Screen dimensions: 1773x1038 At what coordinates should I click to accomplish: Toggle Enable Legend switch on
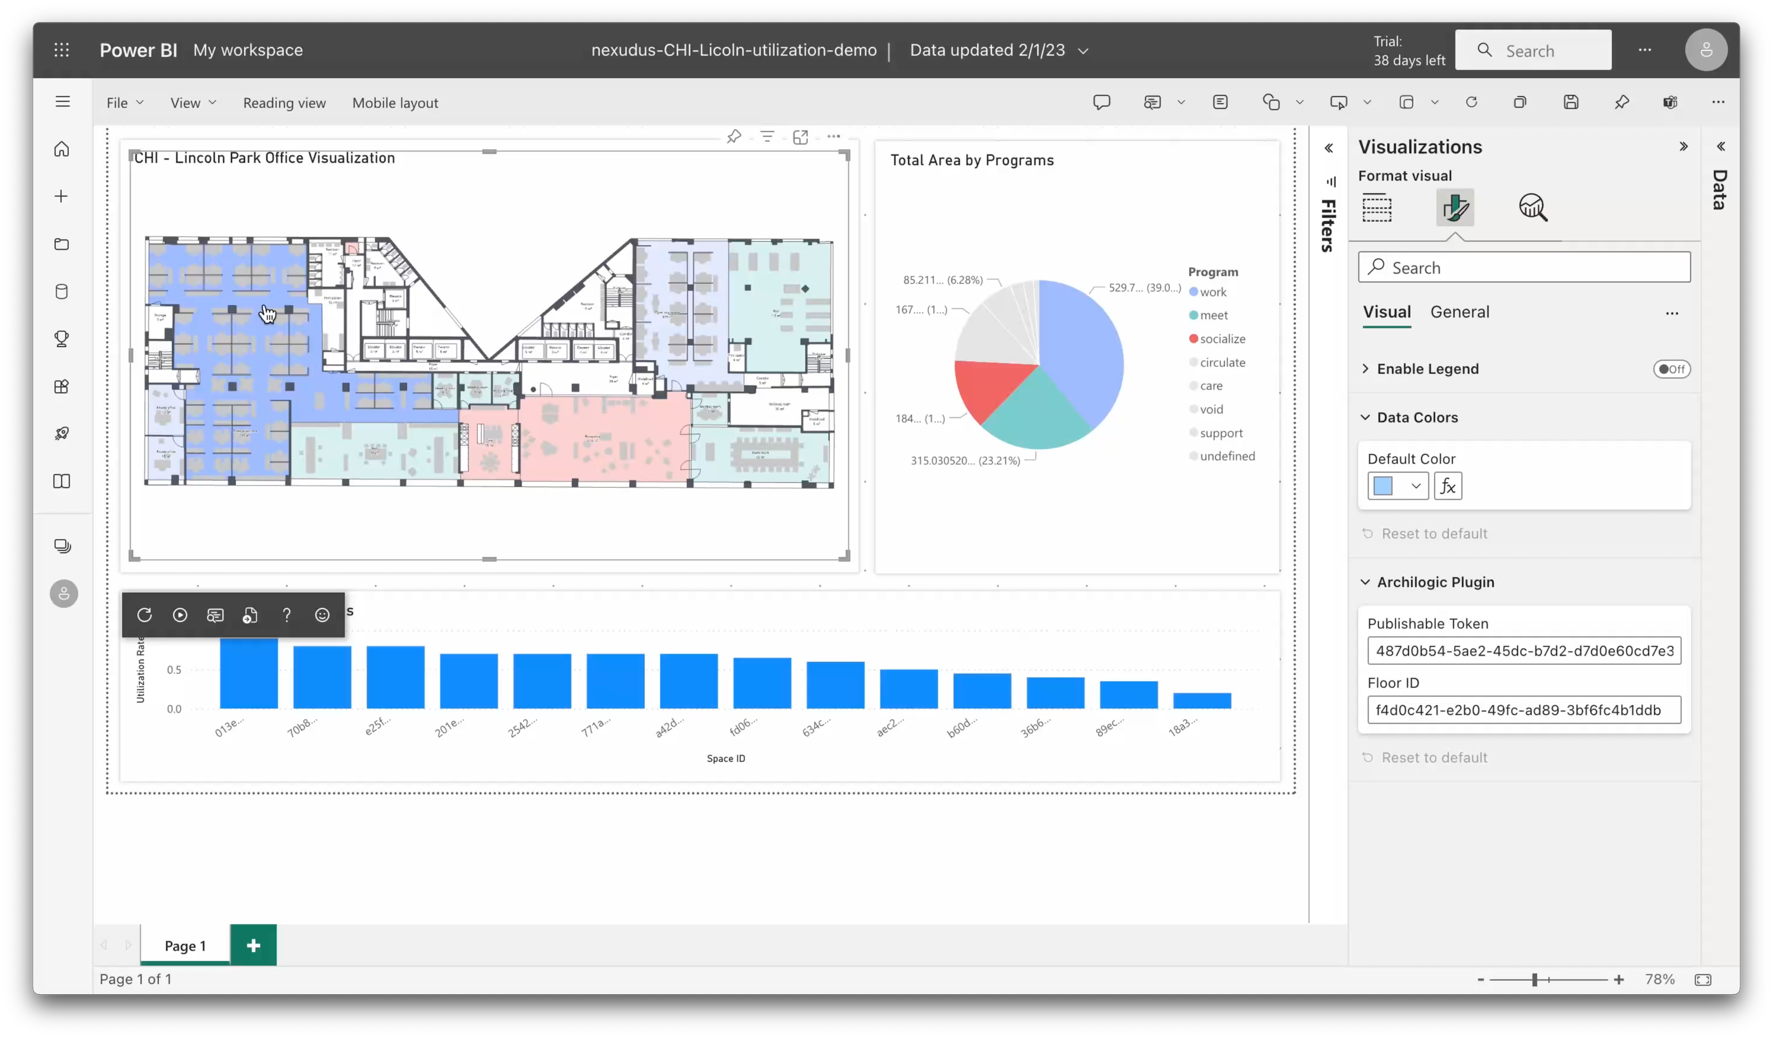1672,369
